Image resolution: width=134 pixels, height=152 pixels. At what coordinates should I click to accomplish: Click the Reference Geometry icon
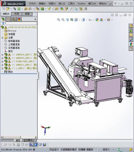click(x=49, y=9)
